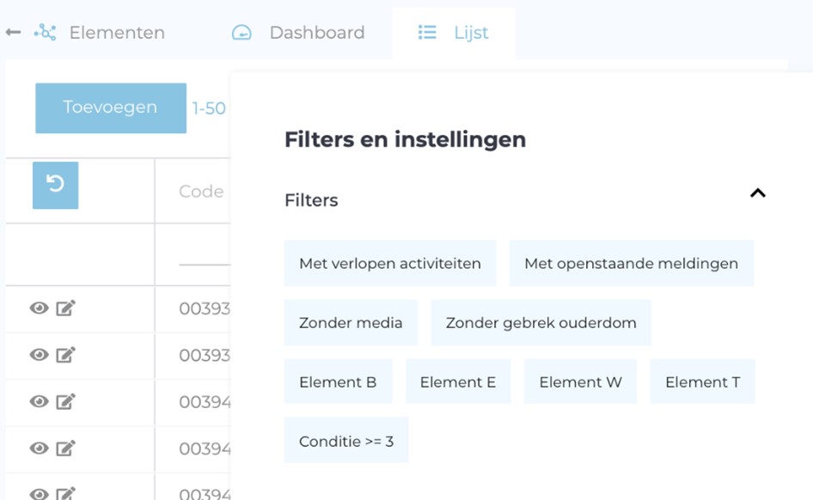Click the Dashboard gauge icon
Image resolution: width=813 pixels, height=500 pixels.
point(241,33)
